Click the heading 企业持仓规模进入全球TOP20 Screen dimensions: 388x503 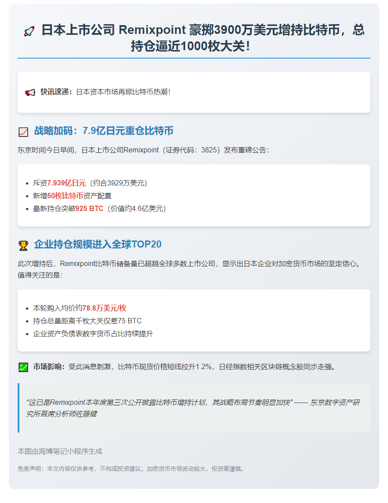pos(97,244)
